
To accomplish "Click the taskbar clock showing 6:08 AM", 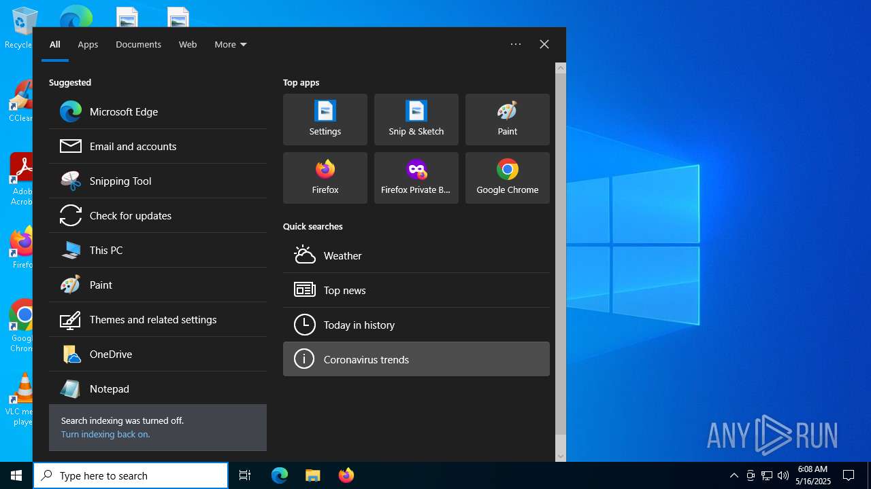I will click(813, 475).
